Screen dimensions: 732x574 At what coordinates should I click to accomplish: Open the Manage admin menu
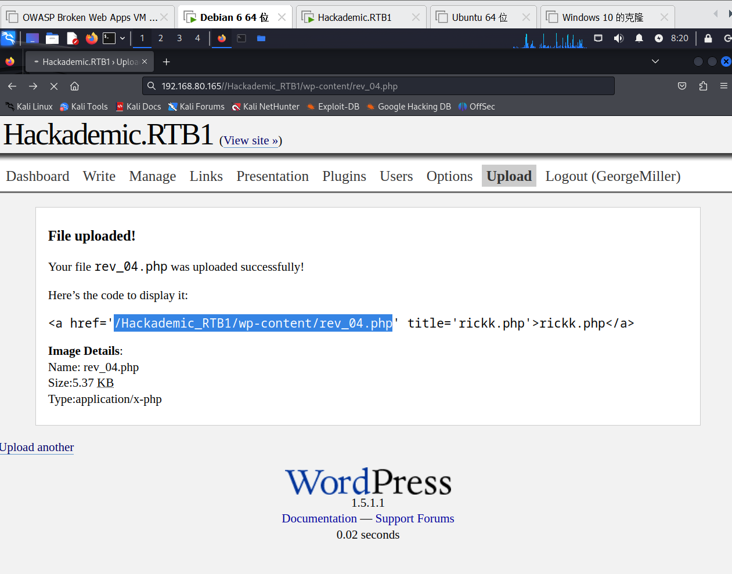point(153,176)
